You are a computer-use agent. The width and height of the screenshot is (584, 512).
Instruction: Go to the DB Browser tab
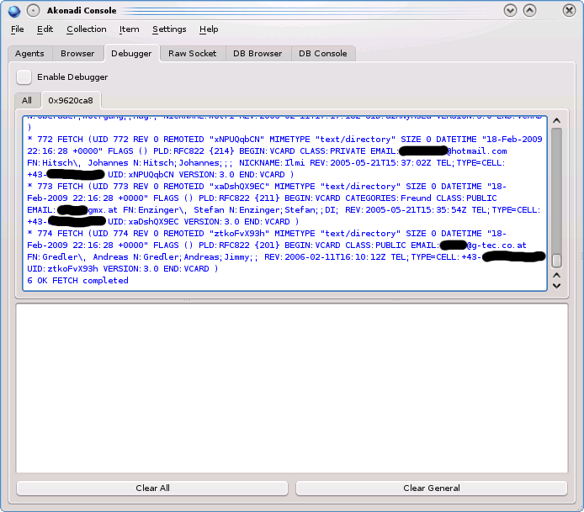pyautogui.click(x=257, y=53)
